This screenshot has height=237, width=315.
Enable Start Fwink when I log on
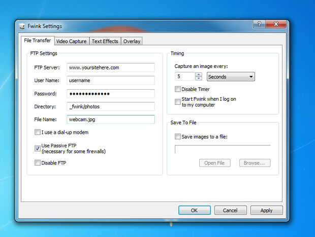coord(178,102)
